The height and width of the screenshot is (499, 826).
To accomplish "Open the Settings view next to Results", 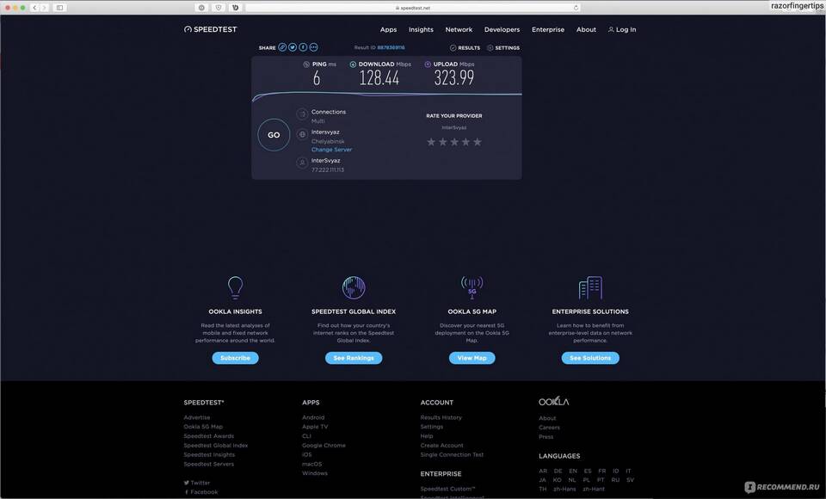I will click(502, 48).
